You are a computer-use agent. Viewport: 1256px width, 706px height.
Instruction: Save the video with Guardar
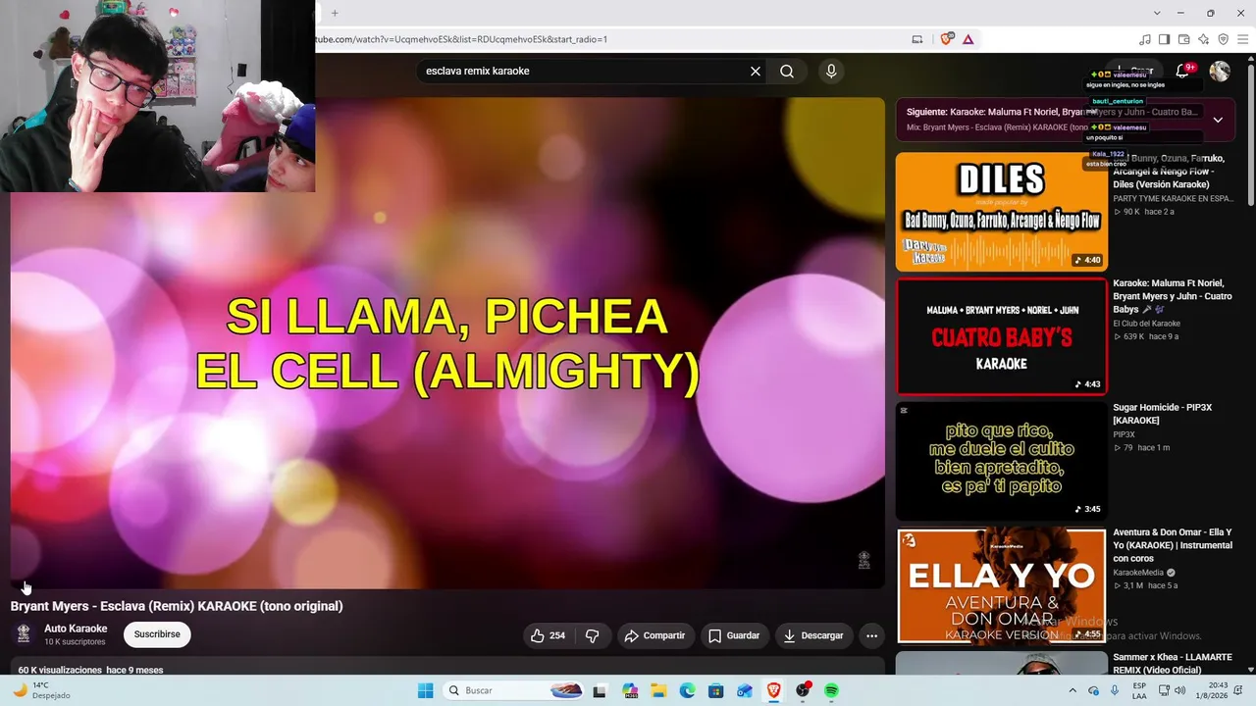734,635
